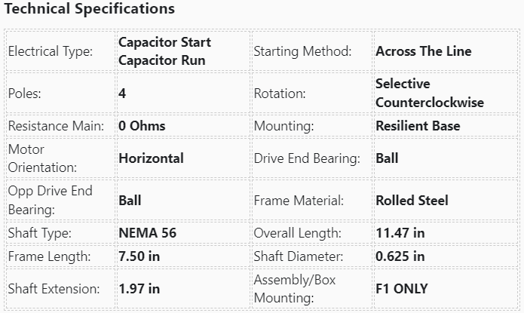Viewport: 524px width, 313px height.
Task: Click the Rolled Steel frame material value
Action: [412, 200]
